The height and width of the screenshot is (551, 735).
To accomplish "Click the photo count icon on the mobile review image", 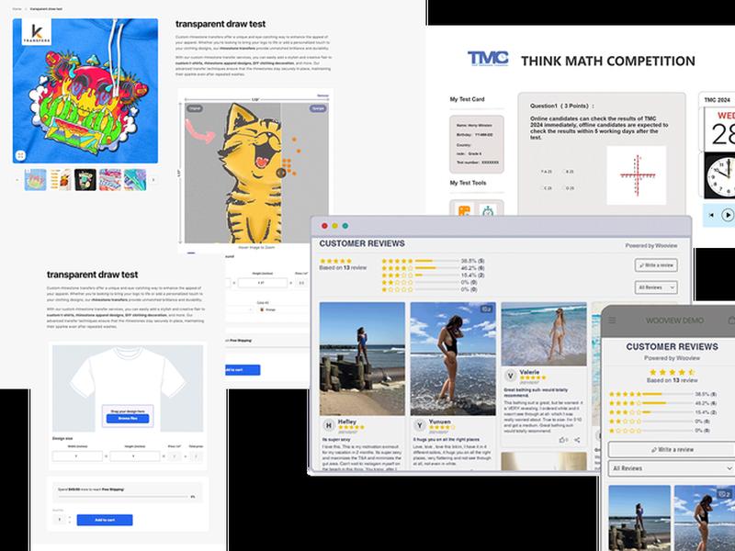I will [x=724, y=494].
